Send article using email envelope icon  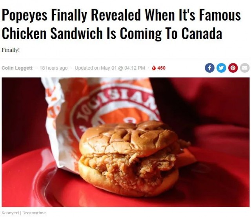click(x=245, y=68)
